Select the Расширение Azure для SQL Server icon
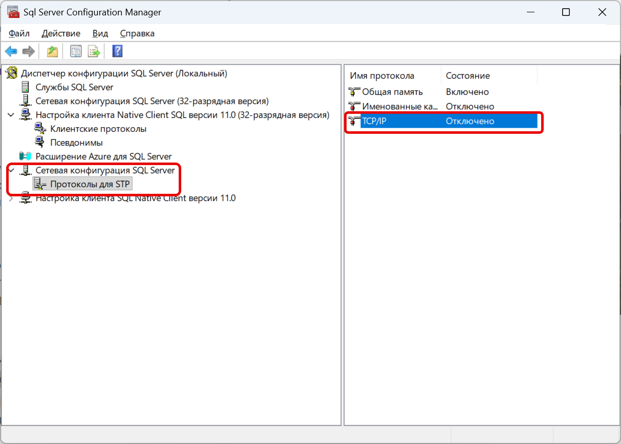The width and height of the screenshot is (621, 444). (25, 156)
